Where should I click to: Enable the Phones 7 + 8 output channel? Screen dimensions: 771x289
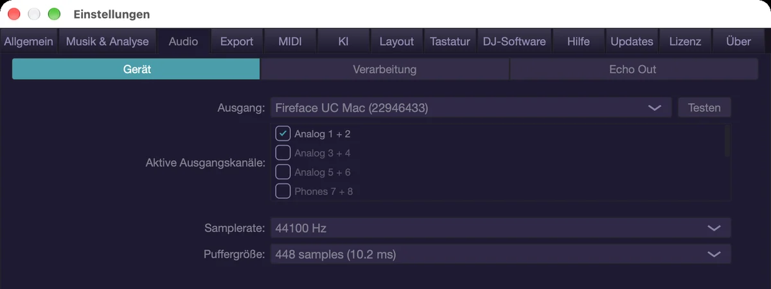283,191
